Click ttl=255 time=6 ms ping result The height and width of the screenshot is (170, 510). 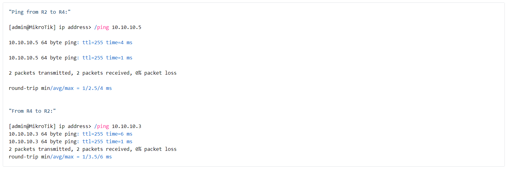pyautogui.click(x=107, y=134)
